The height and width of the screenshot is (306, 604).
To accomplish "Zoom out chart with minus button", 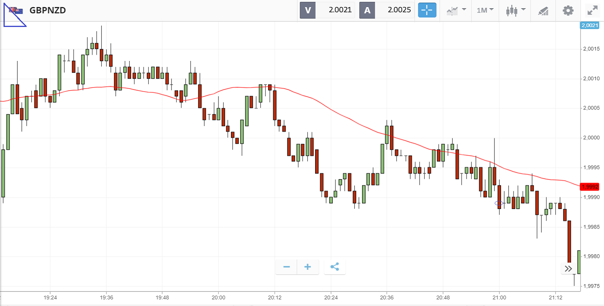I will [287, 267].
